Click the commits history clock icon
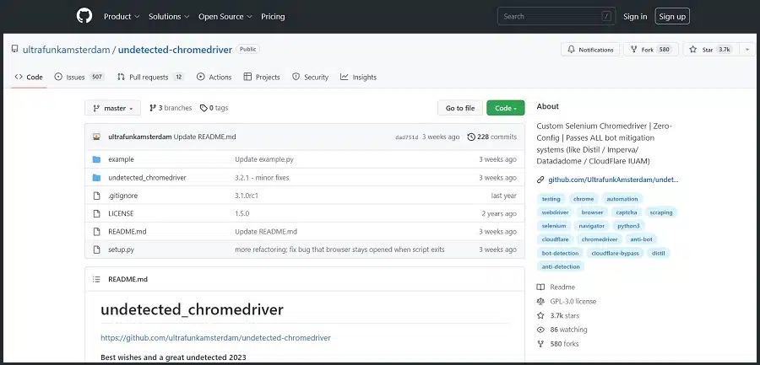 point(470,137)
